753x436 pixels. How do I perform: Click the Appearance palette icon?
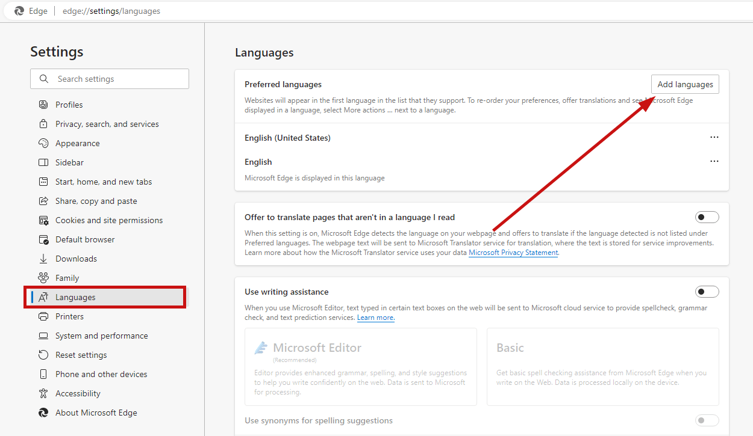pyautogui.click(x=43, y=143)
